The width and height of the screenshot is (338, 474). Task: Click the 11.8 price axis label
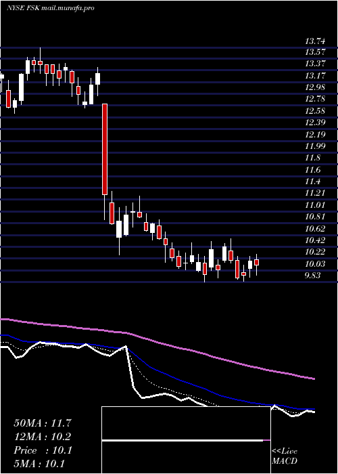click(312, 158)
